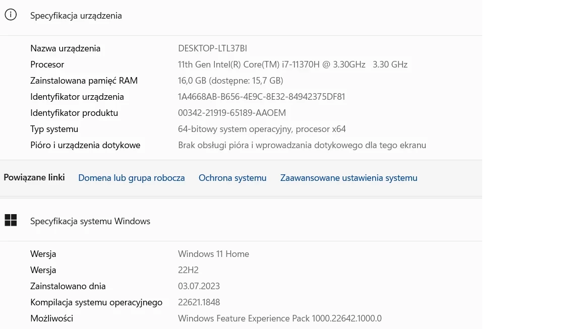The height and width of the screenshot is (329, 581).
Task: Select the 16,0 GB RAM value
Action: pyautogui.click(x=230, y=80)
